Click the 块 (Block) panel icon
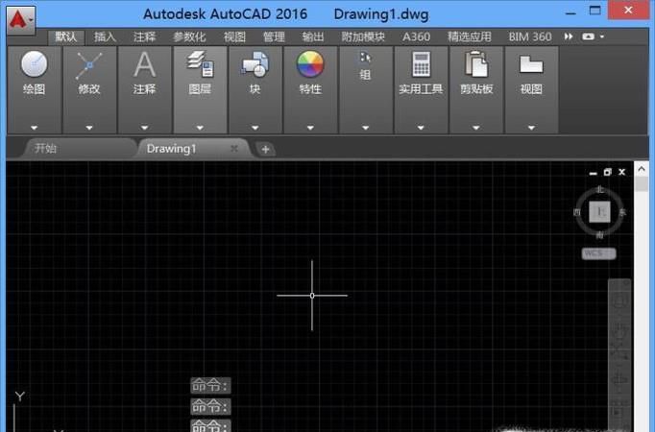Screen dimensions: 655x432 pyautogui.click(x=255, y=64)
